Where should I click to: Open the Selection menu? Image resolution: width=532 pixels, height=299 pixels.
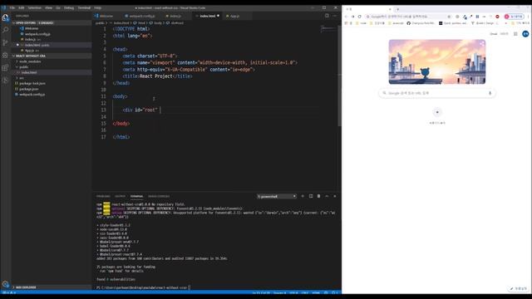click(x=34, y=7)
